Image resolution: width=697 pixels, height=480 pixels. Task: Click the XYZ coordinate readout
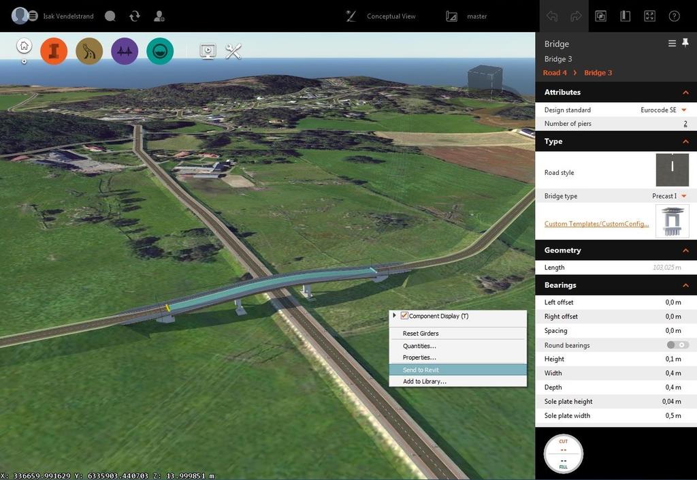coord(108,476)
